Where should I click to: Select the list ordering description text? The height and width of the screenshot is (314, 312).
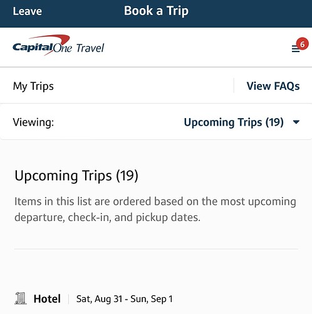(x=155, y=209)
